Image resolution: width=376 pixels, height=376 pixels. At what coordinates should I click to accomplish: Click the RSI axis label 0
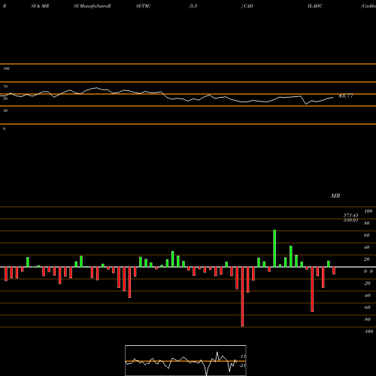point(4,129)
